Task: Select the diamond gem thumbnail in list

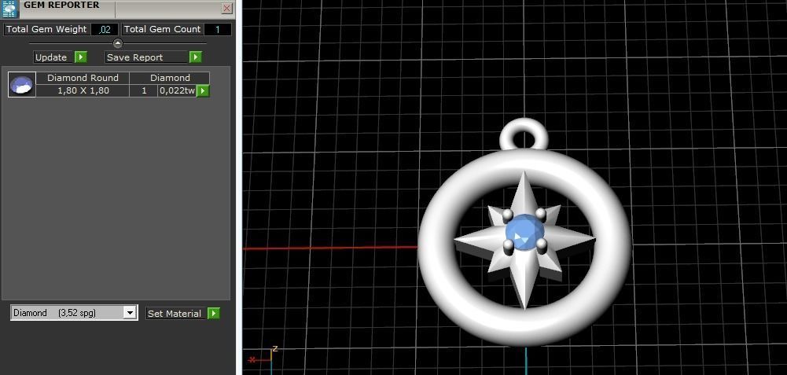Action: click(21, 84)
